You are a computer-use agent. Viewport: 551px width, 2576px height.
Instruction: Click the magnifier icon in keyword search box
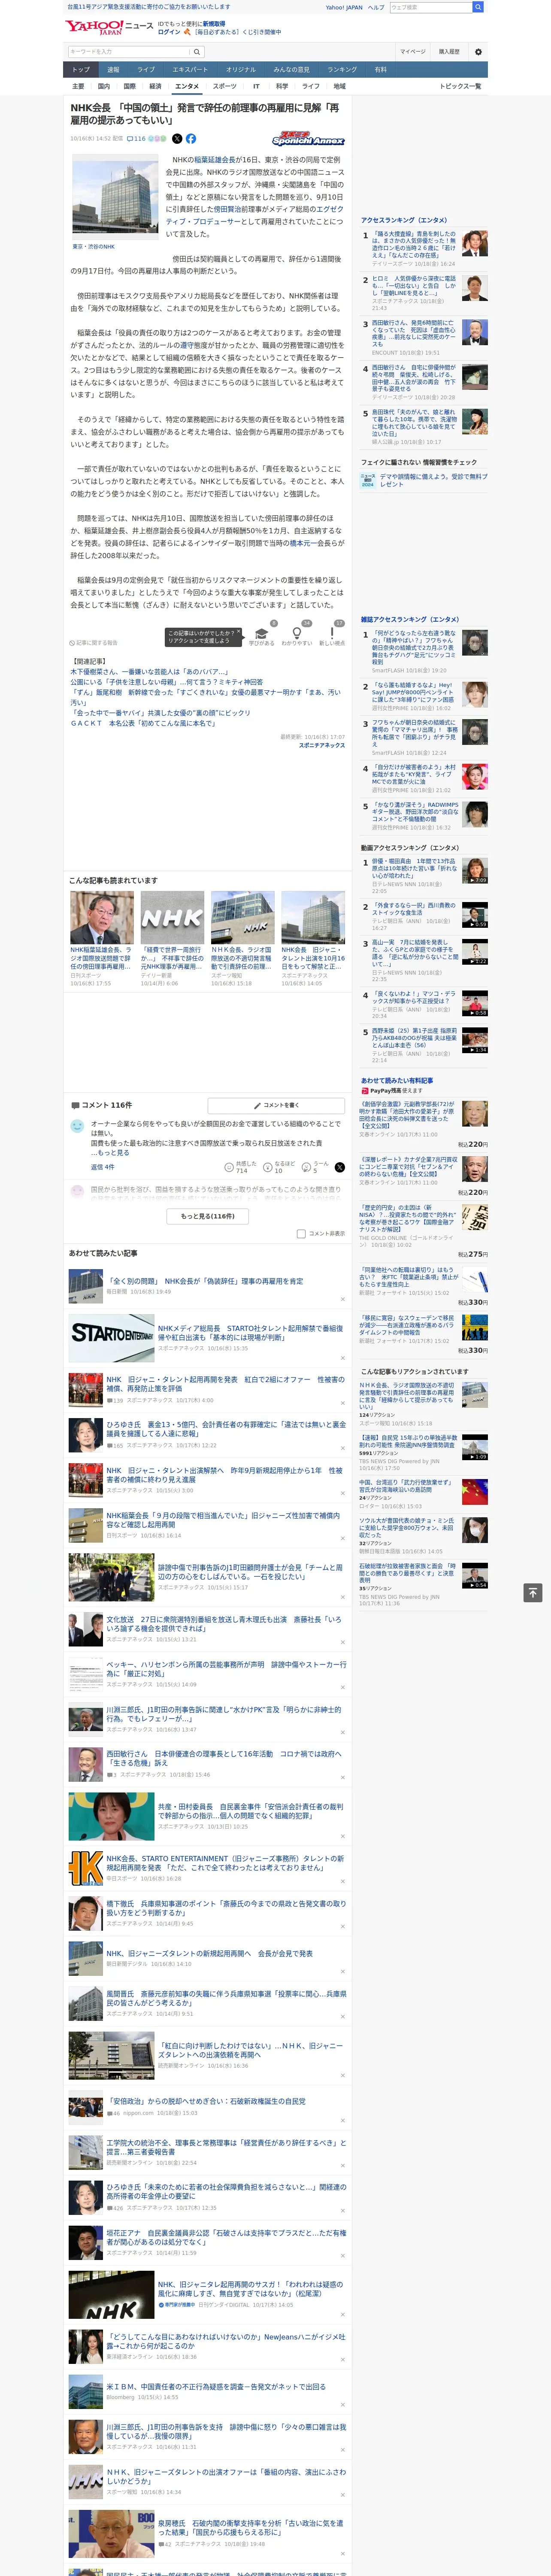coord(196,52)
